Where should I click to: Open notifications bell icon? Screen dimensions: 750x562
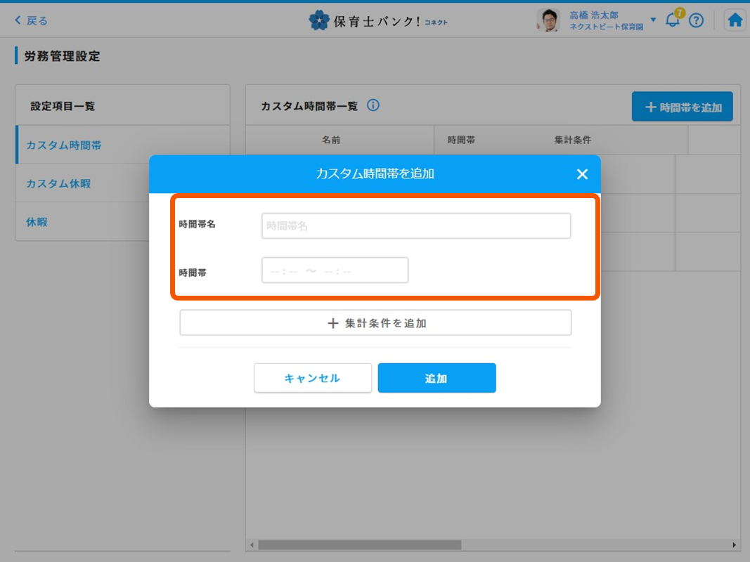(x=673, y=20)
